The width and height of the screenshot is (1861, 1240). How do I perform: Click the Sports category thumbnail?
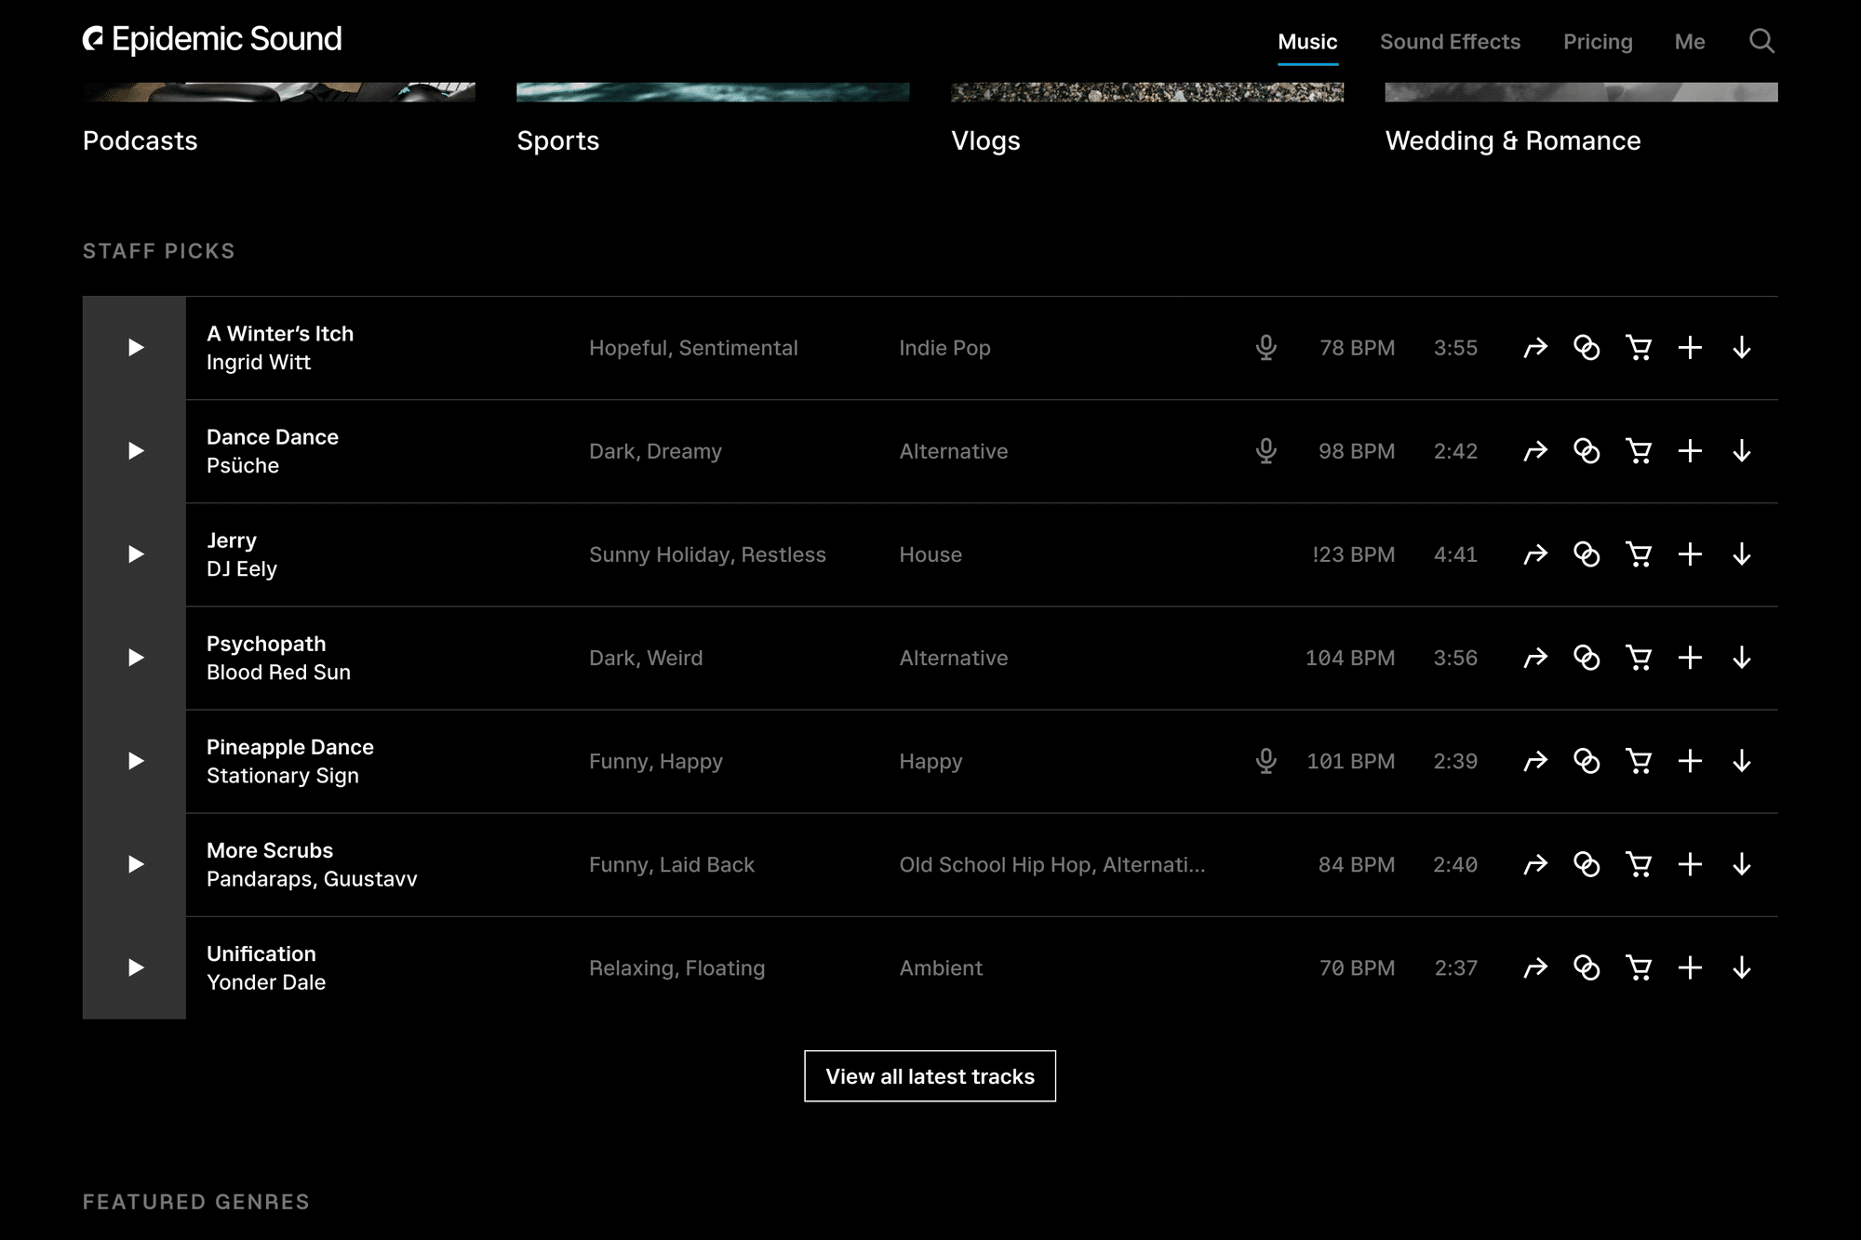714,90
